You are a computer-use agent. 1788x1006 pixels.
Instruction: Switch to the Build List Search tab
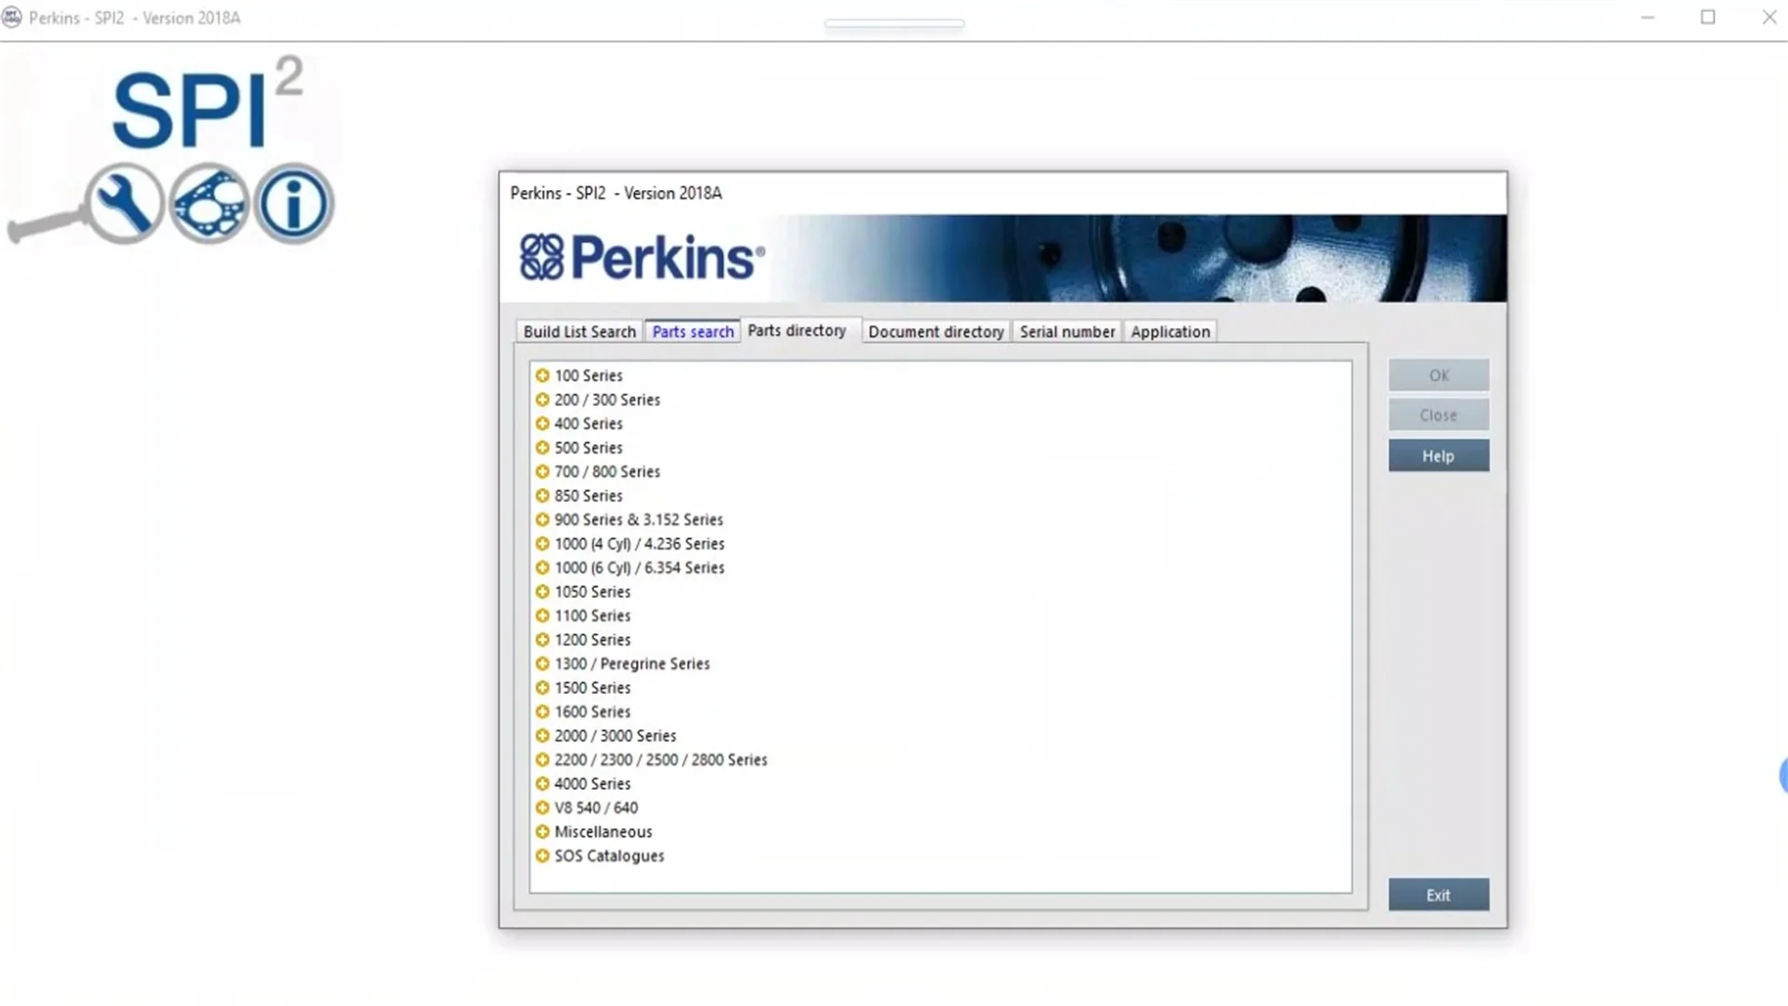pos(579,332)
